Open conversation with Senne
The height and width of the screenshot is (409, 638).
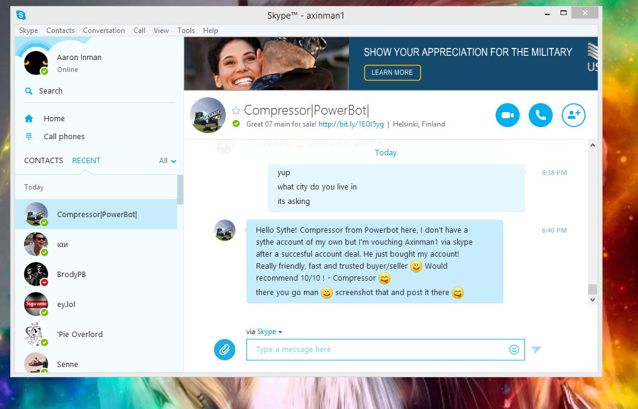pos(96,362)
